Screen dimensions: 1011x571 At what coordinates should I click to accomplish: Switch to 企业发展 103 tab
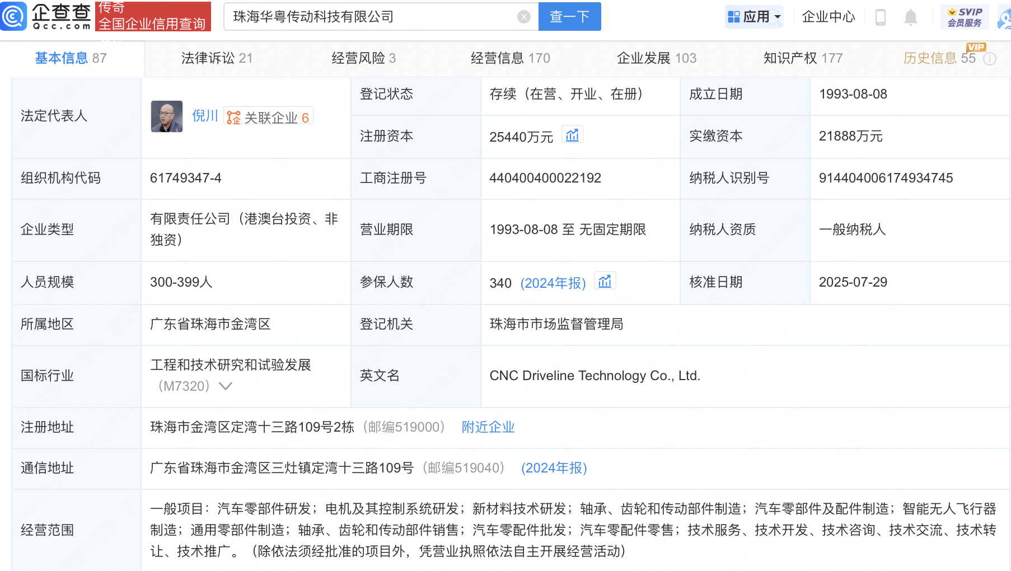[657, 58]
